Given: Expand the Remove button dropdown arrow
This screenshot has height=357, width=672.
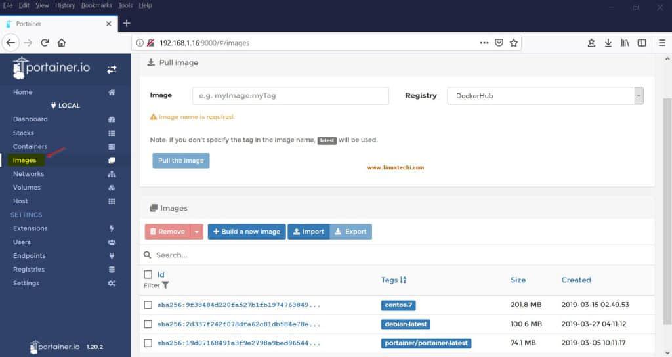Looking at the screenshot, I should (197, 232).
